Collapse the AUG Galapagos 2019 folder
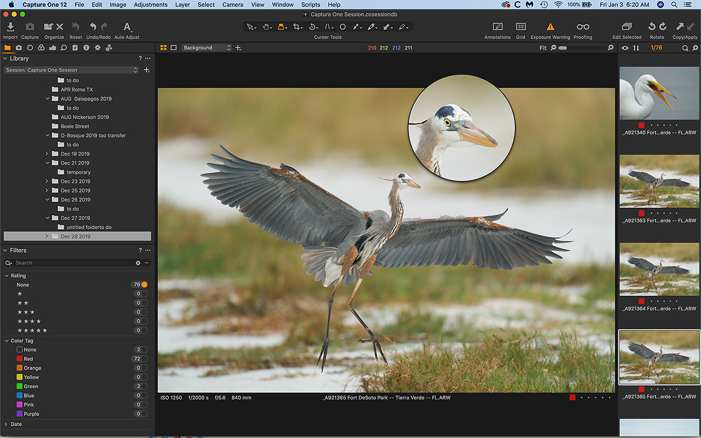The height and width of the screenshot is (438, 701). pos(47,99)
